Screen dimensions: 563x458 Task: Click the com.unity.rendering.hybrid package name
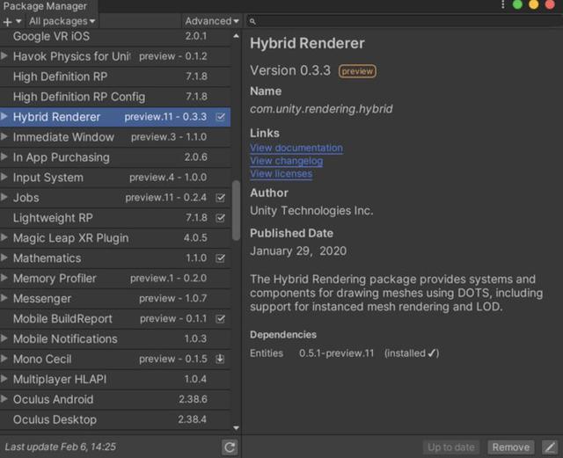(321, 109)
